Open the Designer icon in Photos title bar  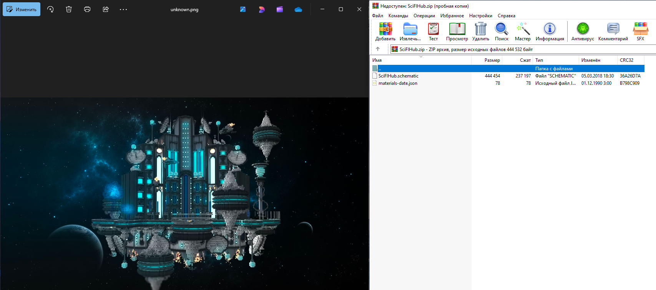pyautogui.click(x=261, y=9)
